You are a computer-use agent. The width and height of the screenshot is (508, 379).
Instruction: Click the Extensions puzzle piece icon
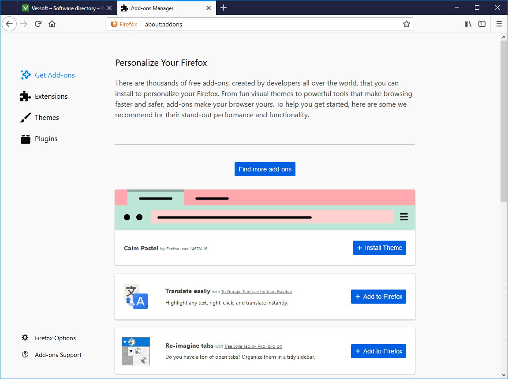[x=26, y=97]
